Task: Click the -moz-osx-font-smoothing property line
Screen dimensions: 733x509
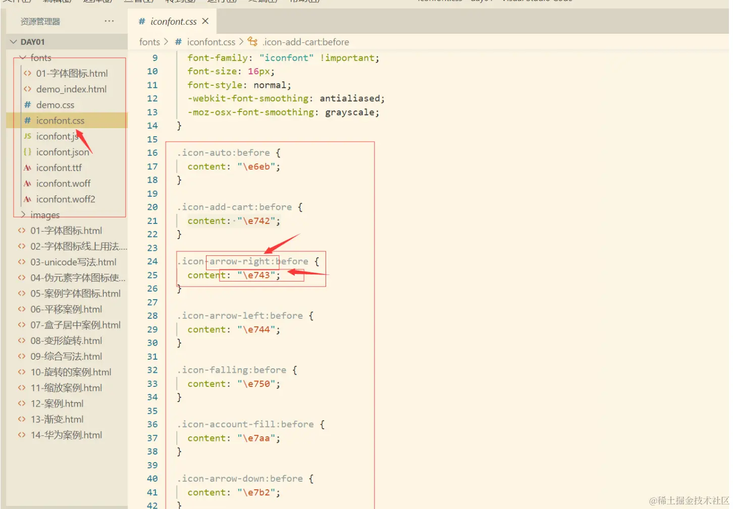Action: 283,112
